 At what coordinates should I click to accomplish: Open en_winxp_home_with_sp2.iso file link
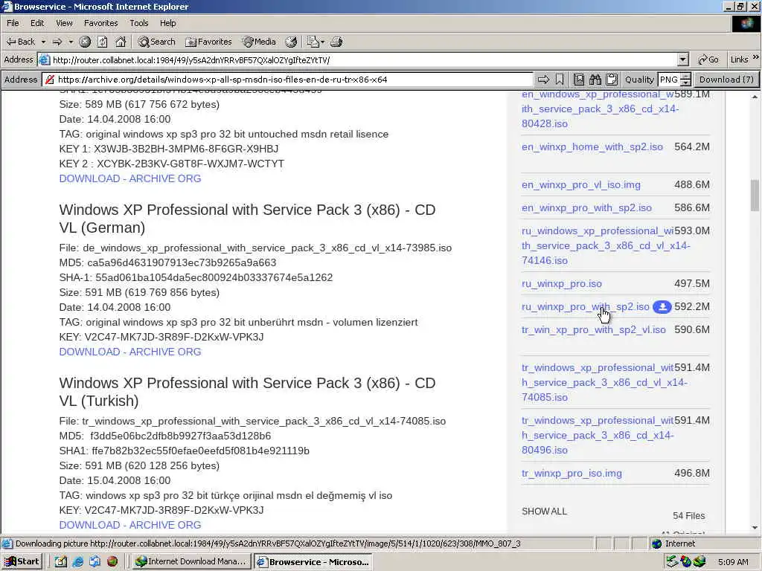click(592, 147)
